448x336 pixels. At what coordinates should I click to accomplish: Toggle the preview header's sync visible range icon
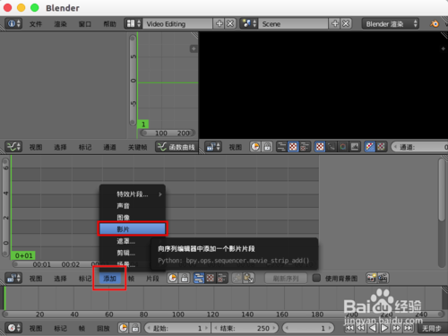255,147
